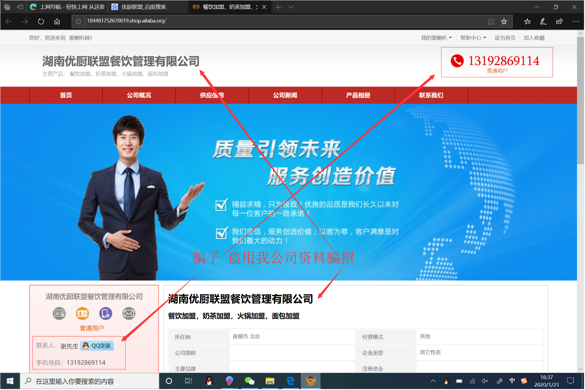Click the Windows taskbar search box
This screenshot has width=585, height=390.
tap(90, 381)
